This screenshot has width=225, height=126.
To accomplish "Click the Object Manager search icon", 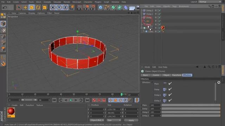I will pyautogui.click(x=210, y=6).
